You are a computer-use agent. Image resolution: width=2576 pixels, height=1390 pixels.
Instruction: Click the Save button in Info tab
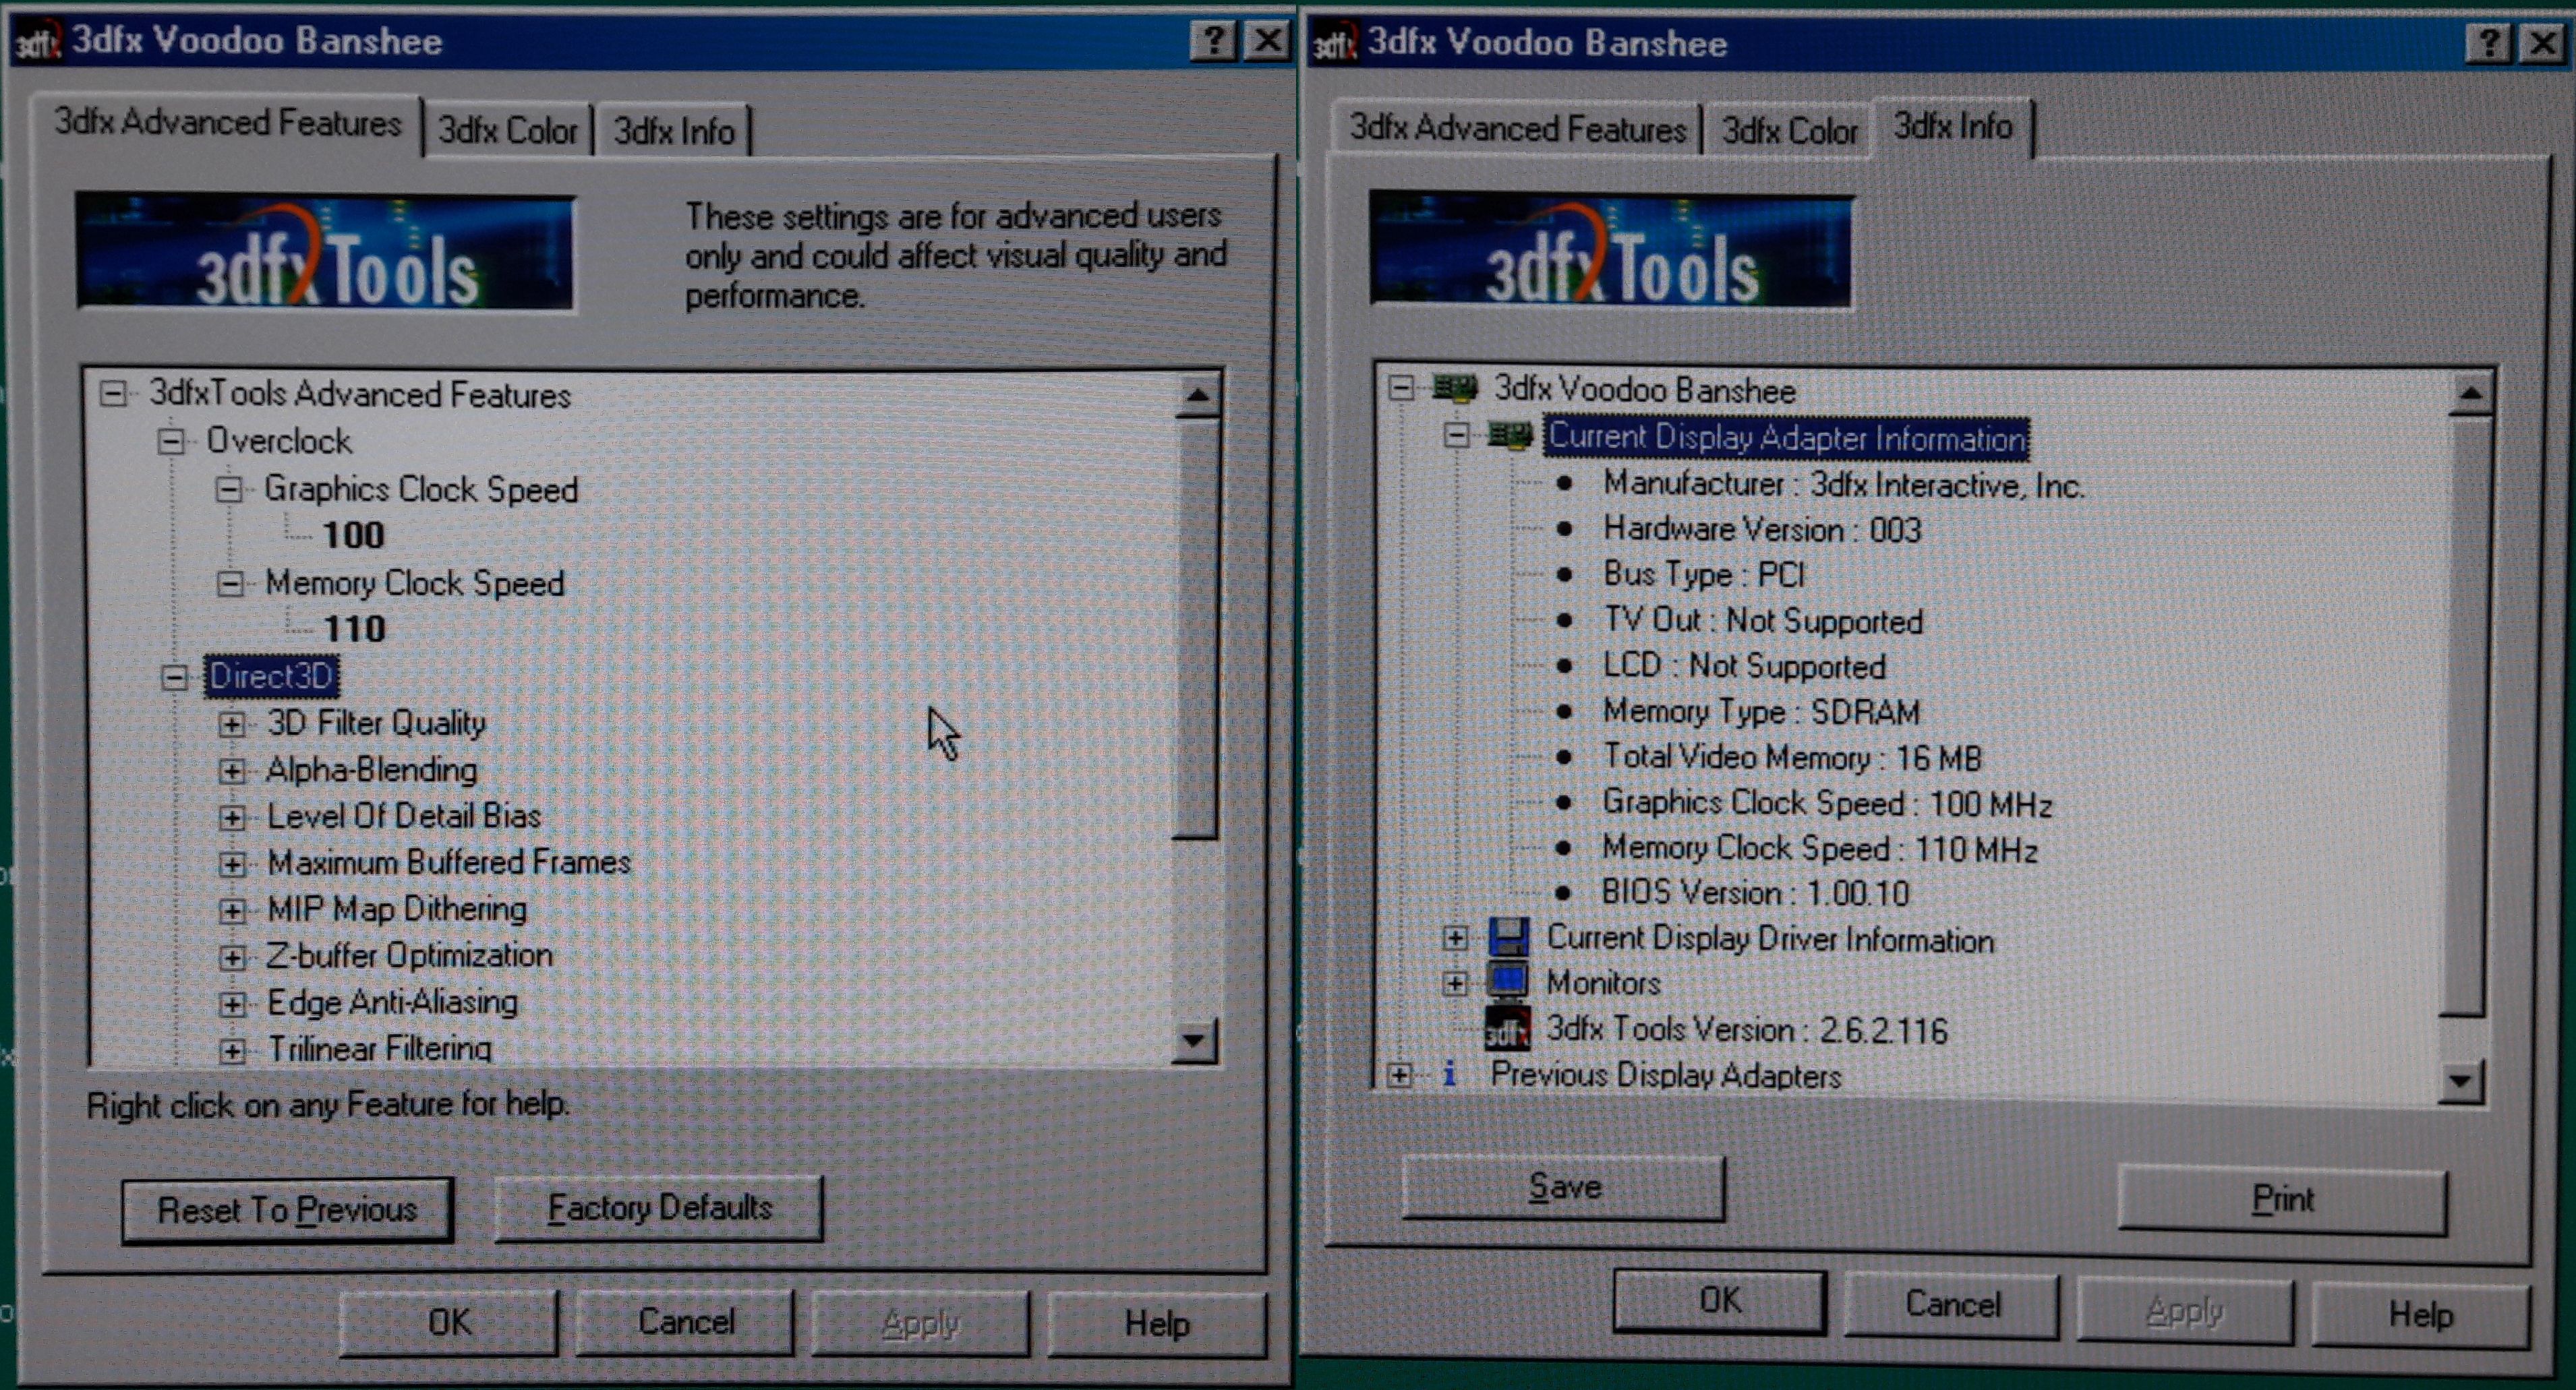click(x=1565, y=1187)
